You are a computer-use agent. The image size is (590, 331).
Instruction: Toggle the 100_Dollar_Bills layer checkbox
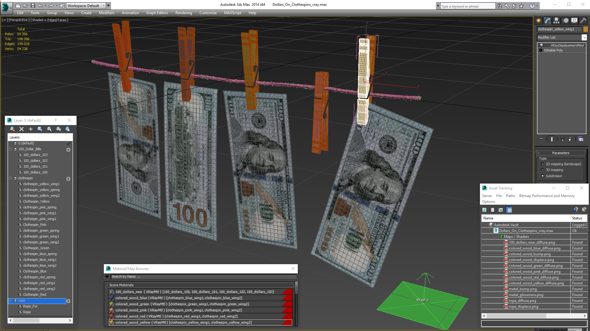69,150
